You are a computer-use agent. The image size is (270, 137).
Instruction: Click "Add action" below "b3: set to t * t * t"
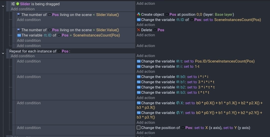click(146, 98)
